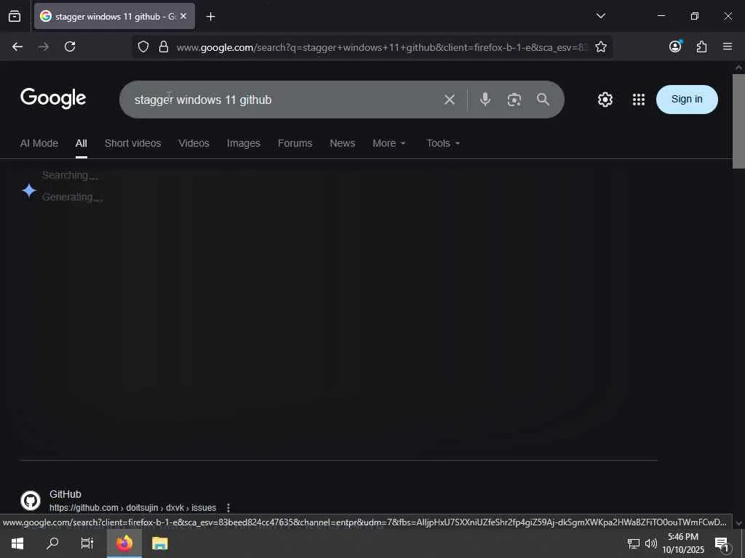Click the URL address bar

tap(381, 47)
